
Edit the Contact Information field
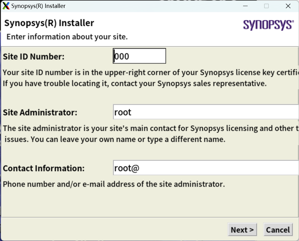206,168
